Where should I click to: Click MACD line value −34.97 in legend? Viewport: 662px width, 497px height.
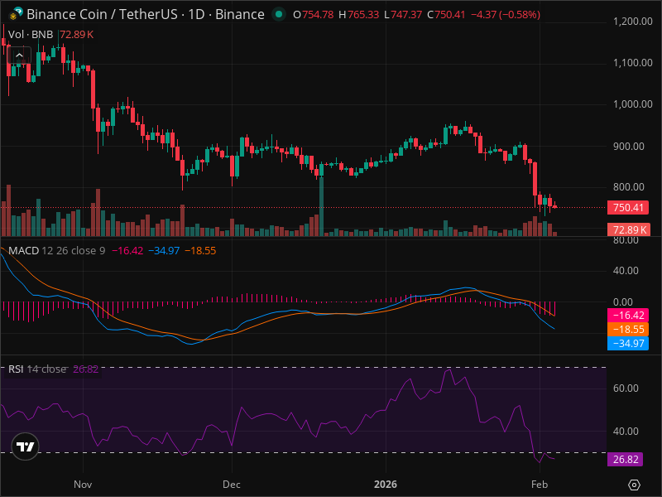(x=164, y=251)
